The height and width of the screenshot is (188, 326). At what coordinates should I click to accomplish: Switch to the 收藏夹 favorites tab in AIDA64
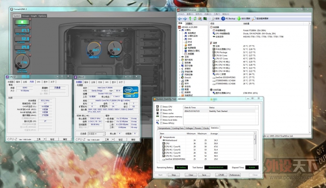pyautogui.click(x=189, y=24)
